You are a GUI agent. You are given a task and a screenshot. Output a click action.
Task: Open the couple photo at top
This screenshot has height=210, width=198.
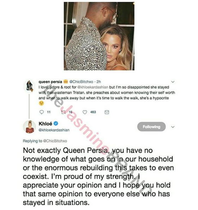click(99, 36)
